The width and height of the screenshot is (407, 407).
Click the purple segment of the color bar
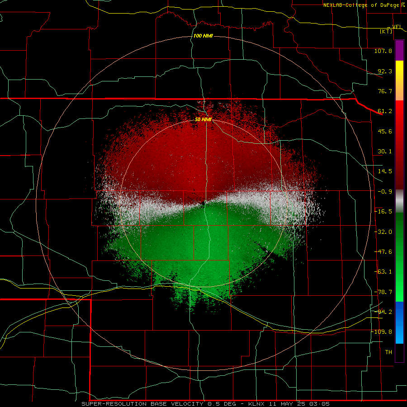399,50
